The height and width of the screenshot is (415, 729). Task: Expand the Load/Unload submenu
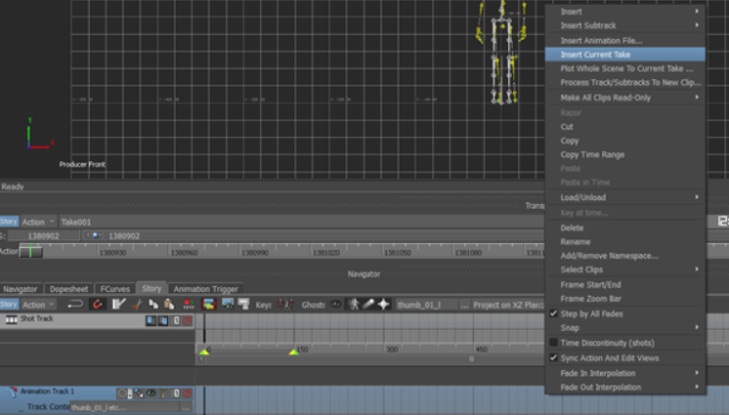[x=625, y=197]
